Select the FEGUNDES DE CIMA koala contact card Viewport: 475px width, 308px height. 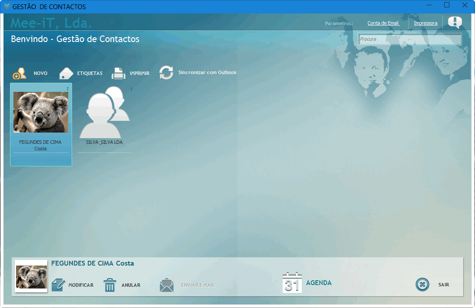point(41,124)
